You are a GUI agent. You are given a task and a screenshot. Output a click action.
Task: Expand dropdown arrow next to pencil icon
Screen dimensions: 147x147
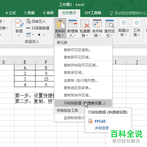tap(33, 35)
